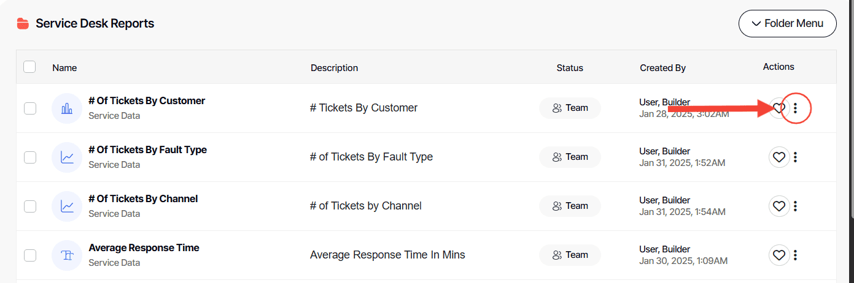
Task: Open three-dot menu for # Of Tickets By Customer
Action: [x=795, y=108]
